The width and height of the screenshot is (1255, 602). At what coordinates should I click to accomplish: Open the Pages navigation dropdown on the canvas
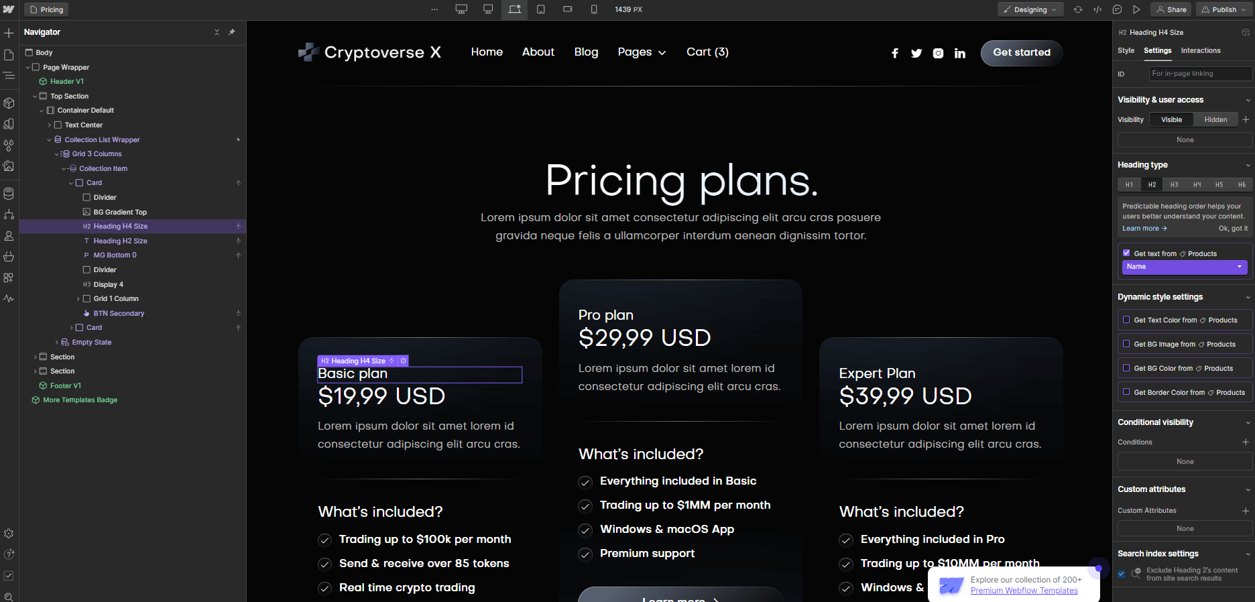pos(641,52)
